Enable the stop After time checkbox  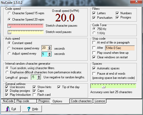coord(94,48)
